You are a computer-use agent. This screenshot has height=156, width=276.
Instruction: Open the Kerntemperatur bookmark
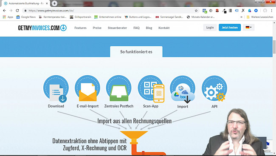click(53, 17)
